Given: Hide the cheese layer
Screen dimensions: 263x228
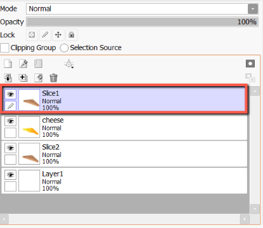Looking at the screenshot, I should point(10,121).
